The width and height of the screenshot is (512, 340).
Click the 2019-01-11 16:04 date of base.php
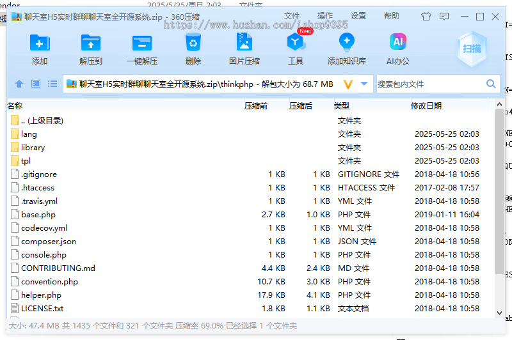447,215
